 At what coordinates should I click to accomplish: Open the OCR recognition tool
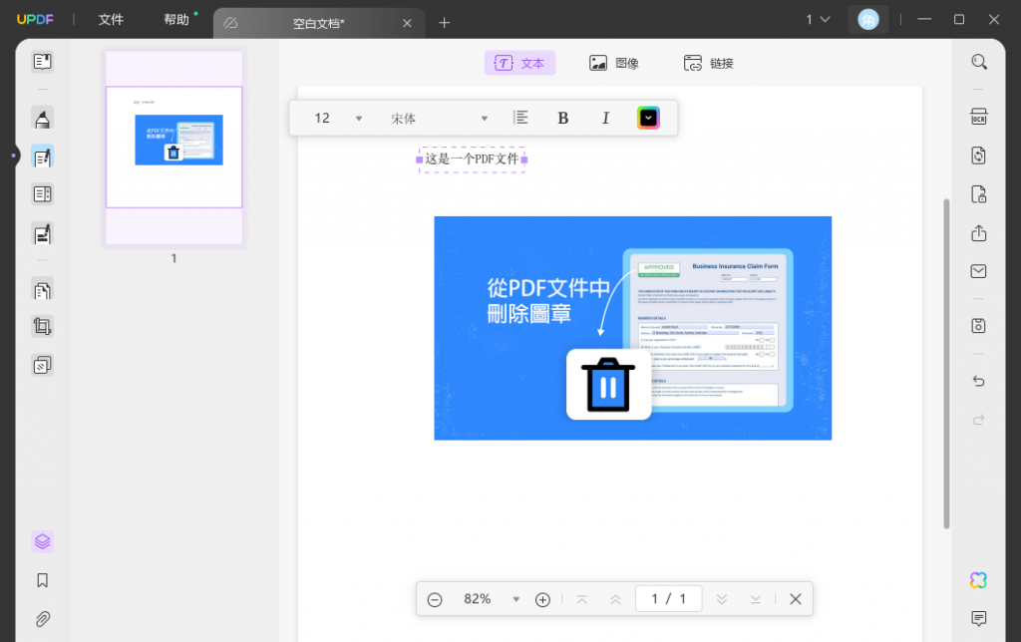click(979, 118)
